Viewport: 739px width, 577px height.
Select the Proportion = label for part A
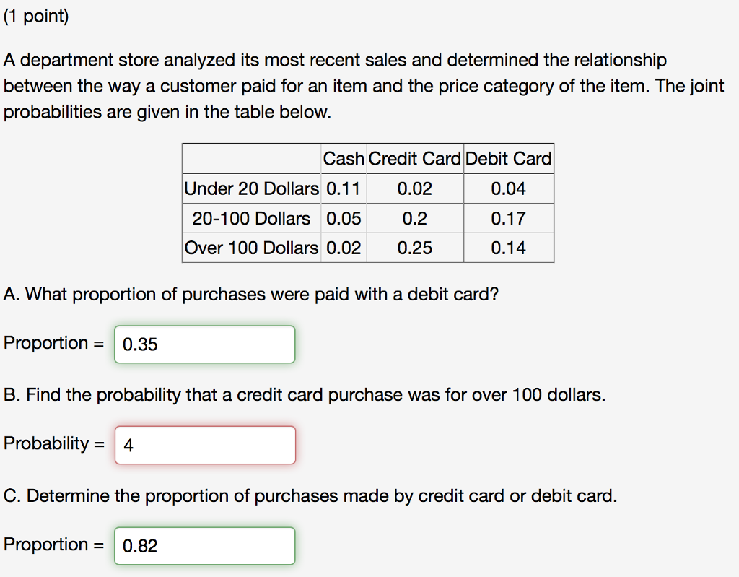click(x=51, y=343)
